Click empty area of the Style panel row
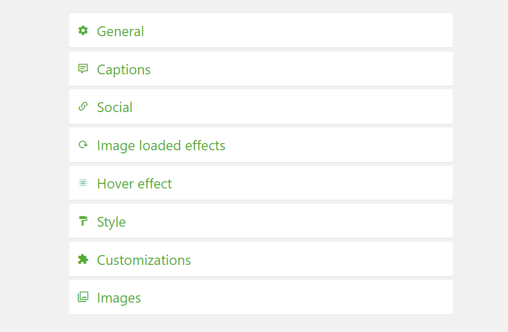508x332 pixels. [292, 221]
